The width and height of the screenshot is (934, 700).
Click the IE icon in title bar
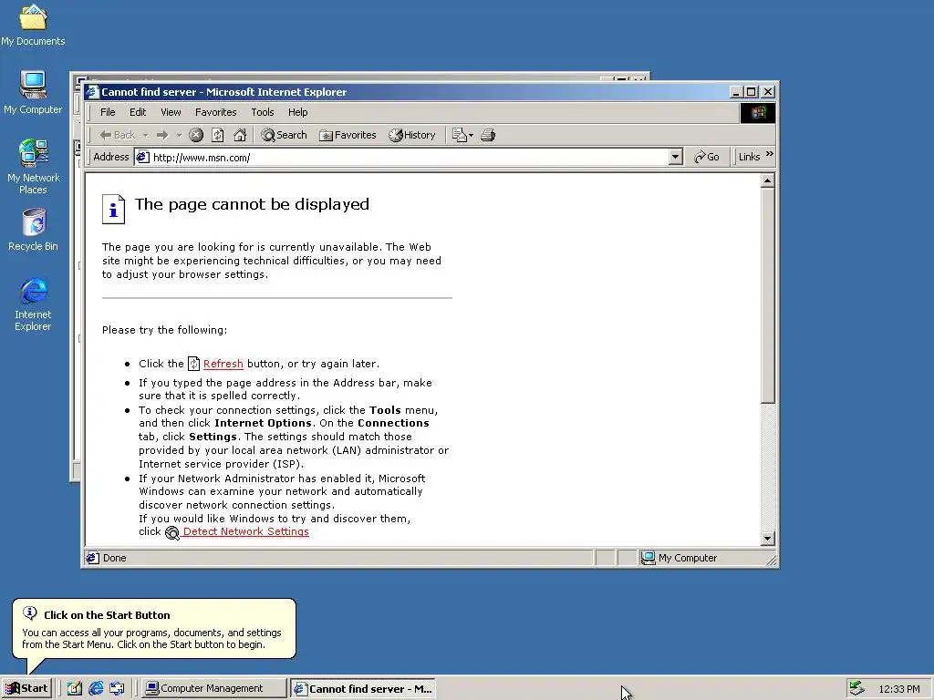pos(92,92)
